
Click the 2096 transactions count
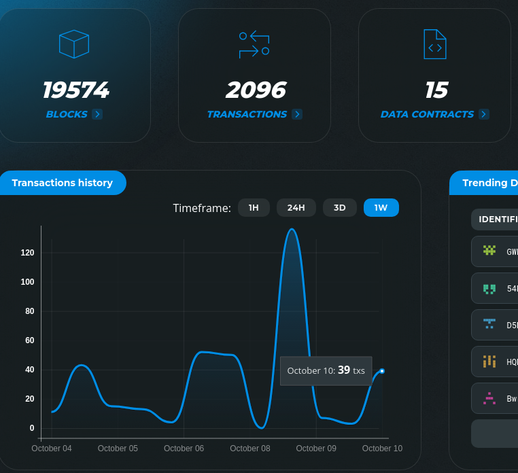click(256, 90)
